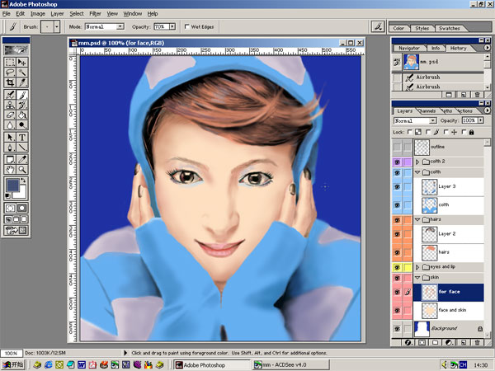Select the Eraser tool

[x=10, y=115]
